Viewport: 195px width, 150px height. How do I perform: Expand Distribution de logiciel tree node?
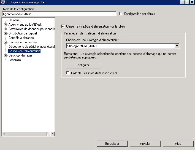(5, 33)
